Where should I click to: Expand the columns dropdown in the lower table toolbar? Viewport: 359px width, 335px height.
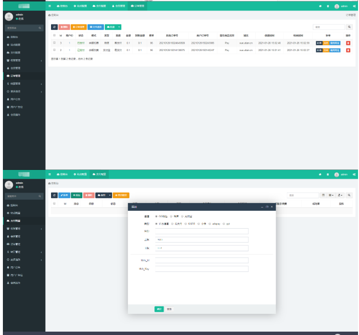(x=332, y=195)
